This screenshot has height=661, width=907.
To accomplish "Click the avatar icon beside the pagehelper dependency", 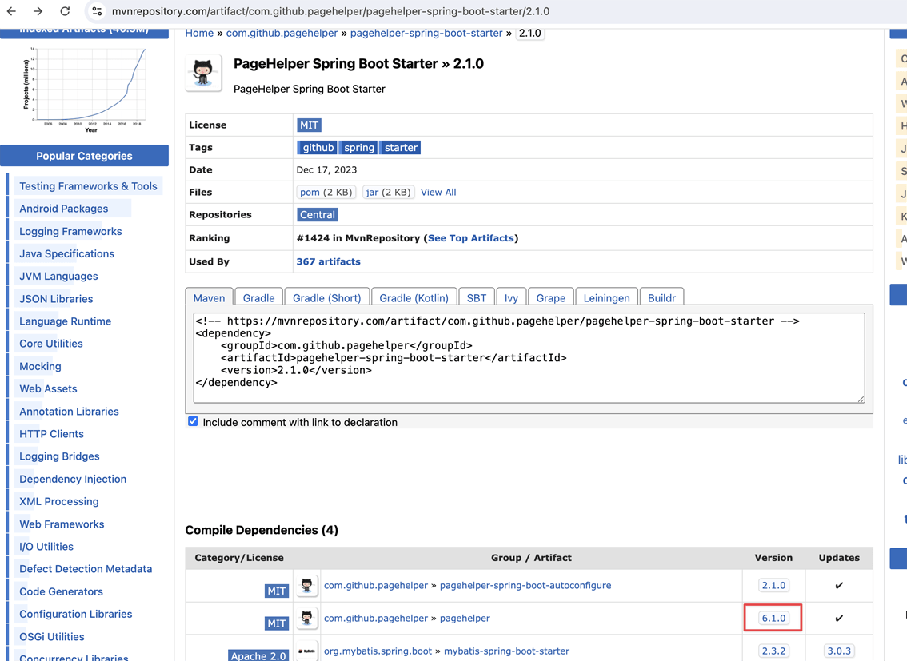I will point(306,618).
